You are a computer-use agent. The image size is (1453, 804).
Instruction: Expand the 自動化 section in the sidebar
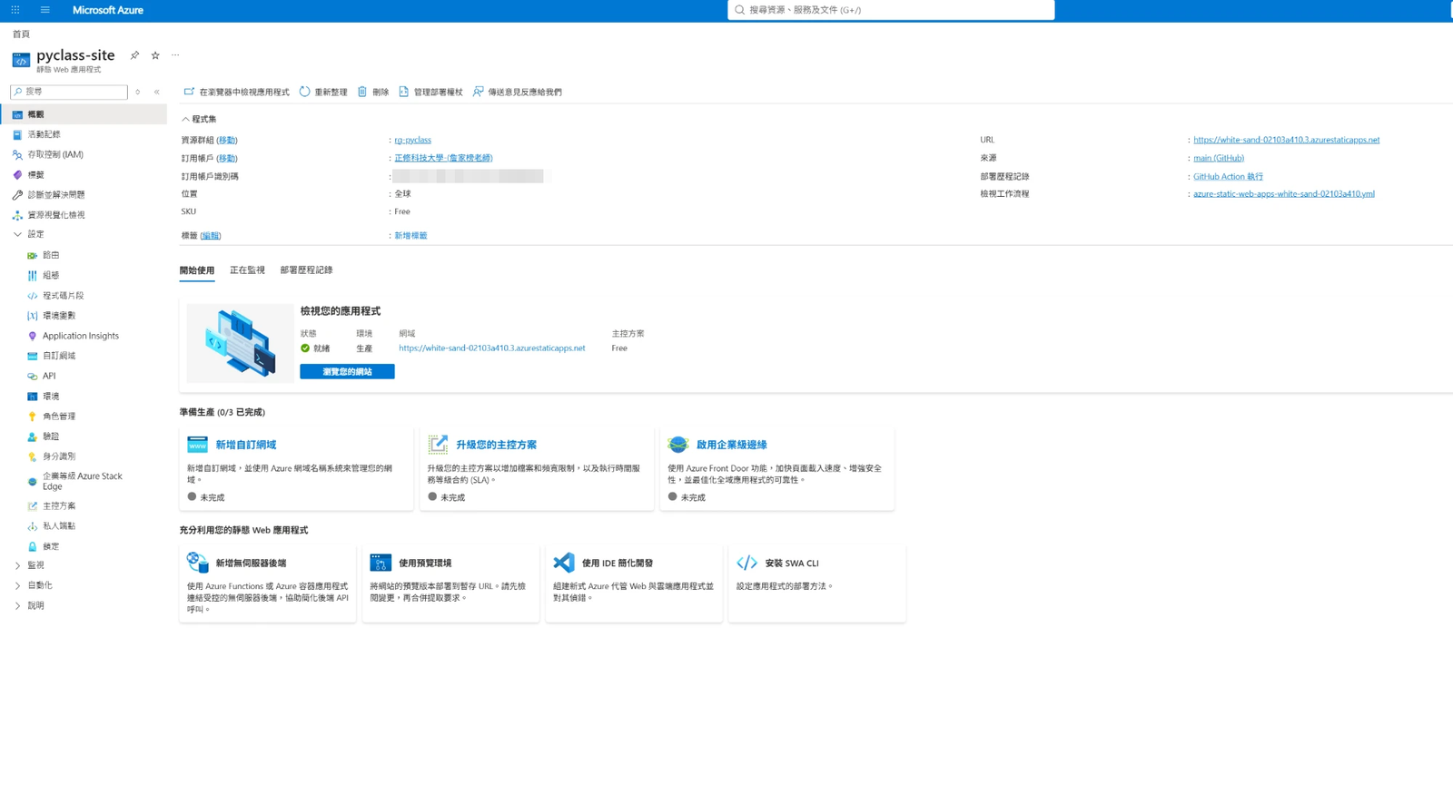(x=17, y=585)
